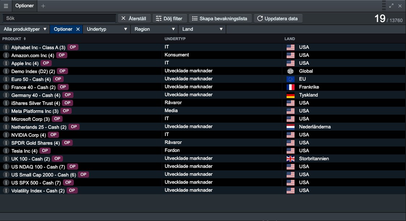Image resolution: width=406 pixels, height=221 pixels.
Task: Open the hamburger main menu
Action: pyautogui.click(x=6, y=6)
